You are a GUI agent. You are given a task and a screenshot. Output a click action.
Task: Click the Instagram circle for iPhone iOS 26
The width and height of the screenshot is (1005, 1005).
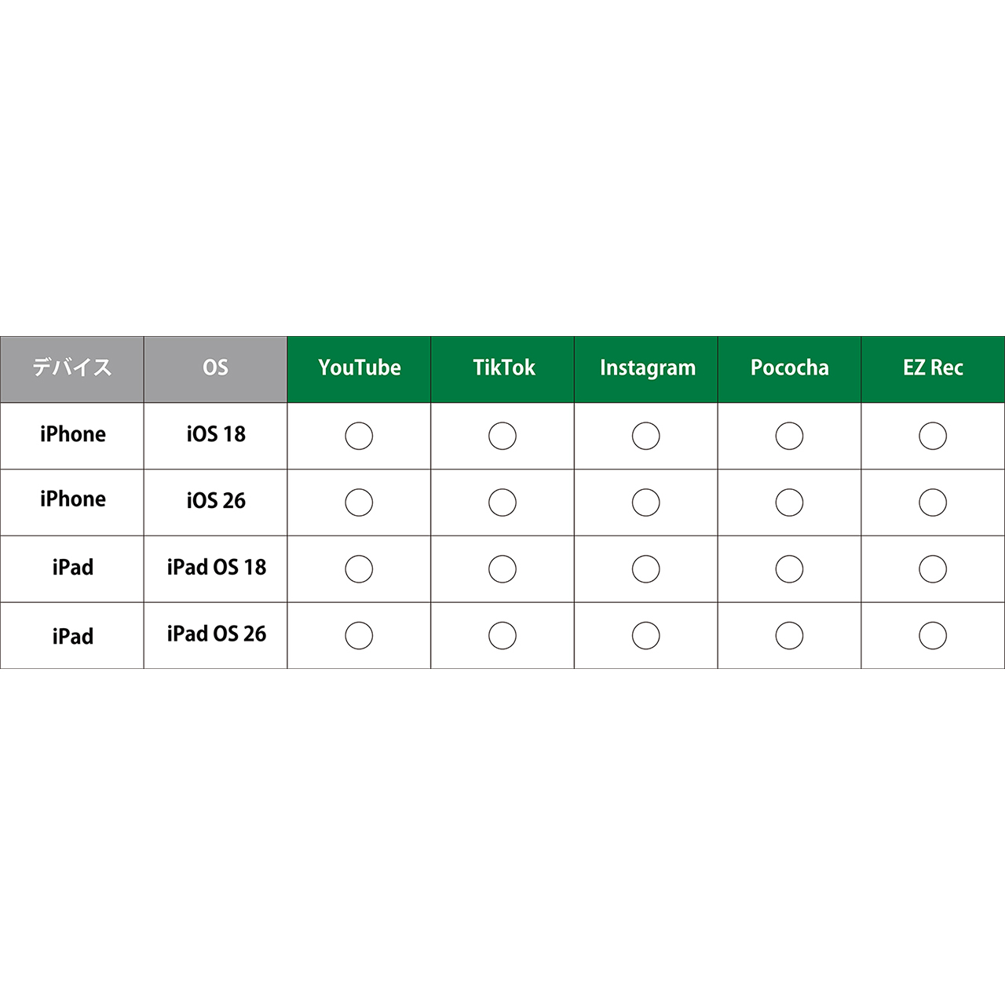(x=645, y=502)
